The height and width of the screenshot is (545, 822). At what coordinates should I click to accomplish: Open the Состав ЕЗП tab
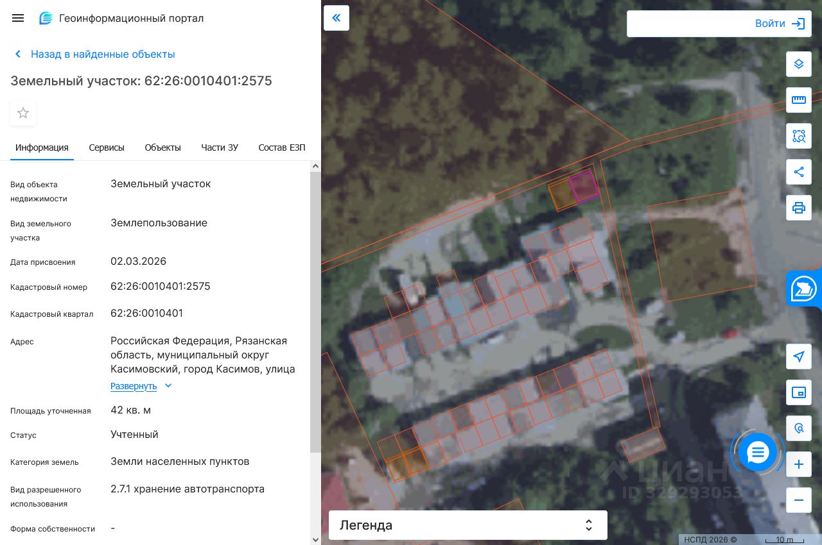point(282,147)
